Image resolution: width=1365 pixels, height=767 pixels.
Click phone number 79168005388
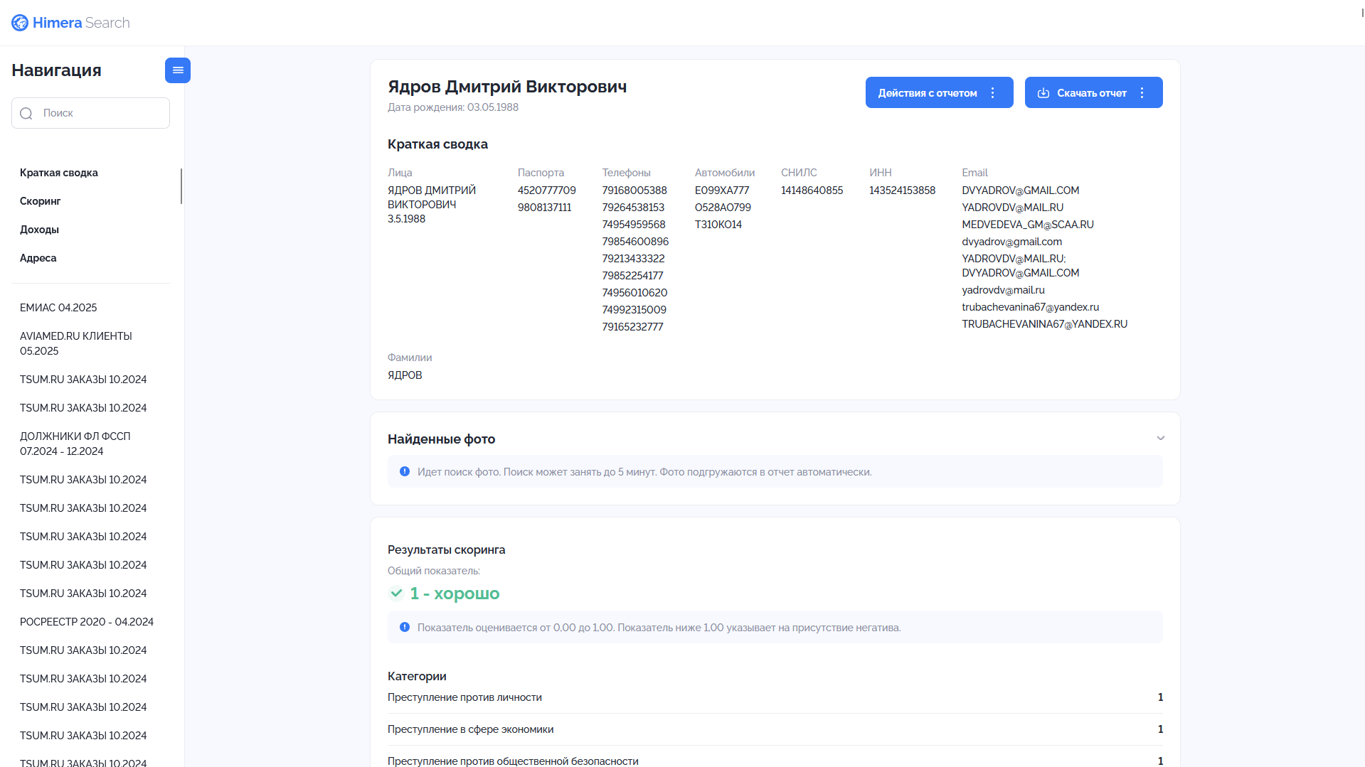pyautogui.click(x=634, y=191)
